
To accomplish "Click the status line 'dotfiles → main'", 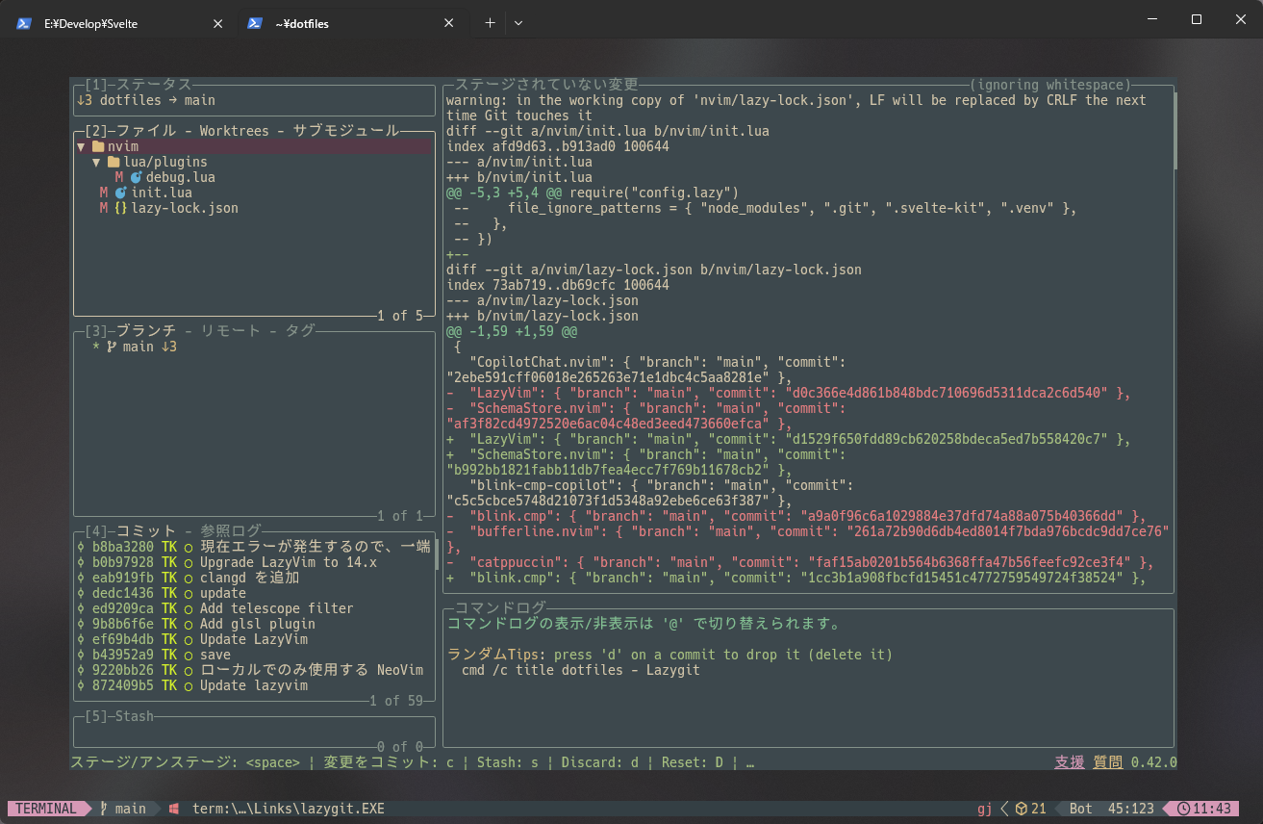I will [x=158, y=100].
